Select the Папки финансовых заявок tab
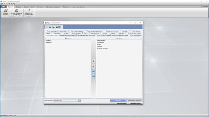 click(x=94, y=31)
